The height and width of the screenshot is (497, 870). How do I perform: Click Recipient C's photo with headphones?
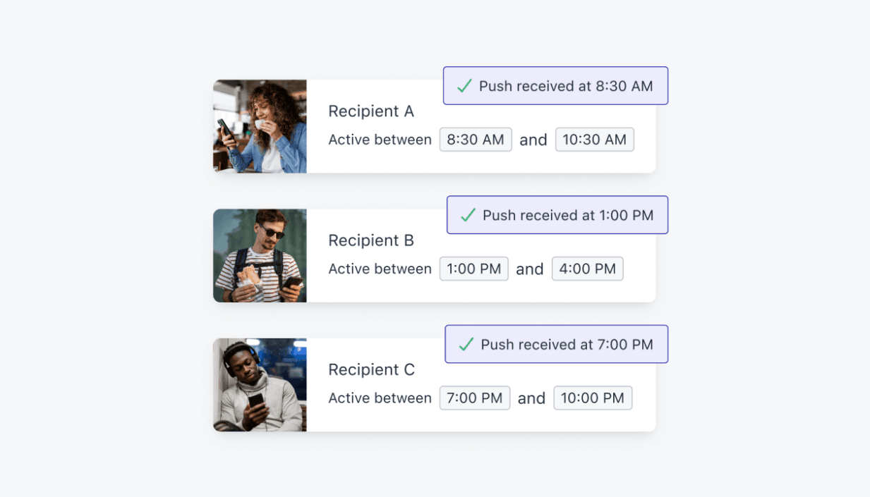pyautogui.click(x=260, y=385)
